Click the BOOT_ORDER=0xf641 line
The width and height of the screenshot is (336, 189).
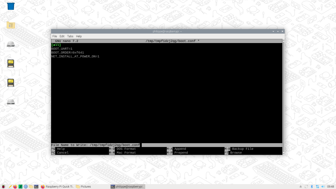(x=68, y=52)
